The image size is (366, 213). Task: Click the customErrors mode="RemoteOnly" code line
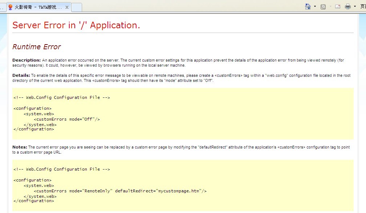pos(120,191)
